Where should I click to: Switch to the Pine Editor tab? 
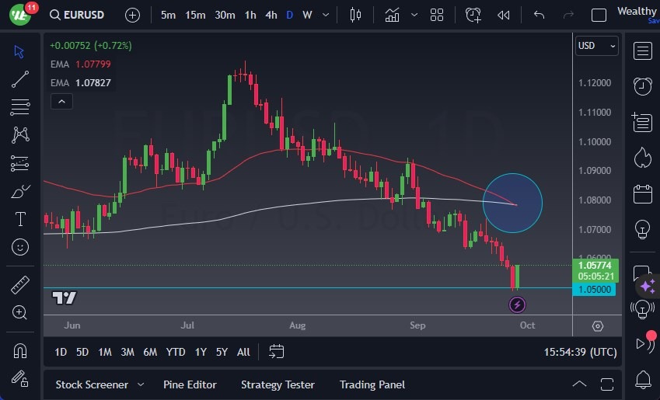(190, 384)
